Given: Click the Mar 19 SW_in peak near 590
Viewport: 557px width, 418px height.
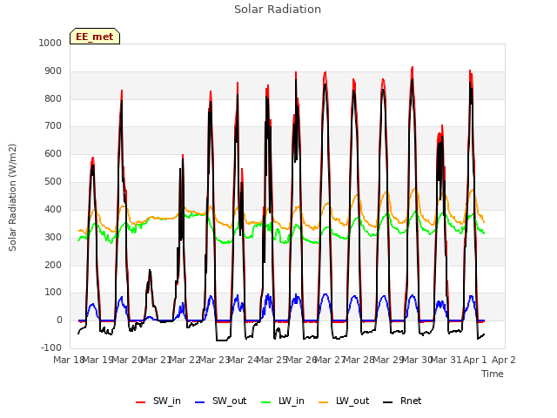Looking at the screenshot, I should click(x=93, y=158).
